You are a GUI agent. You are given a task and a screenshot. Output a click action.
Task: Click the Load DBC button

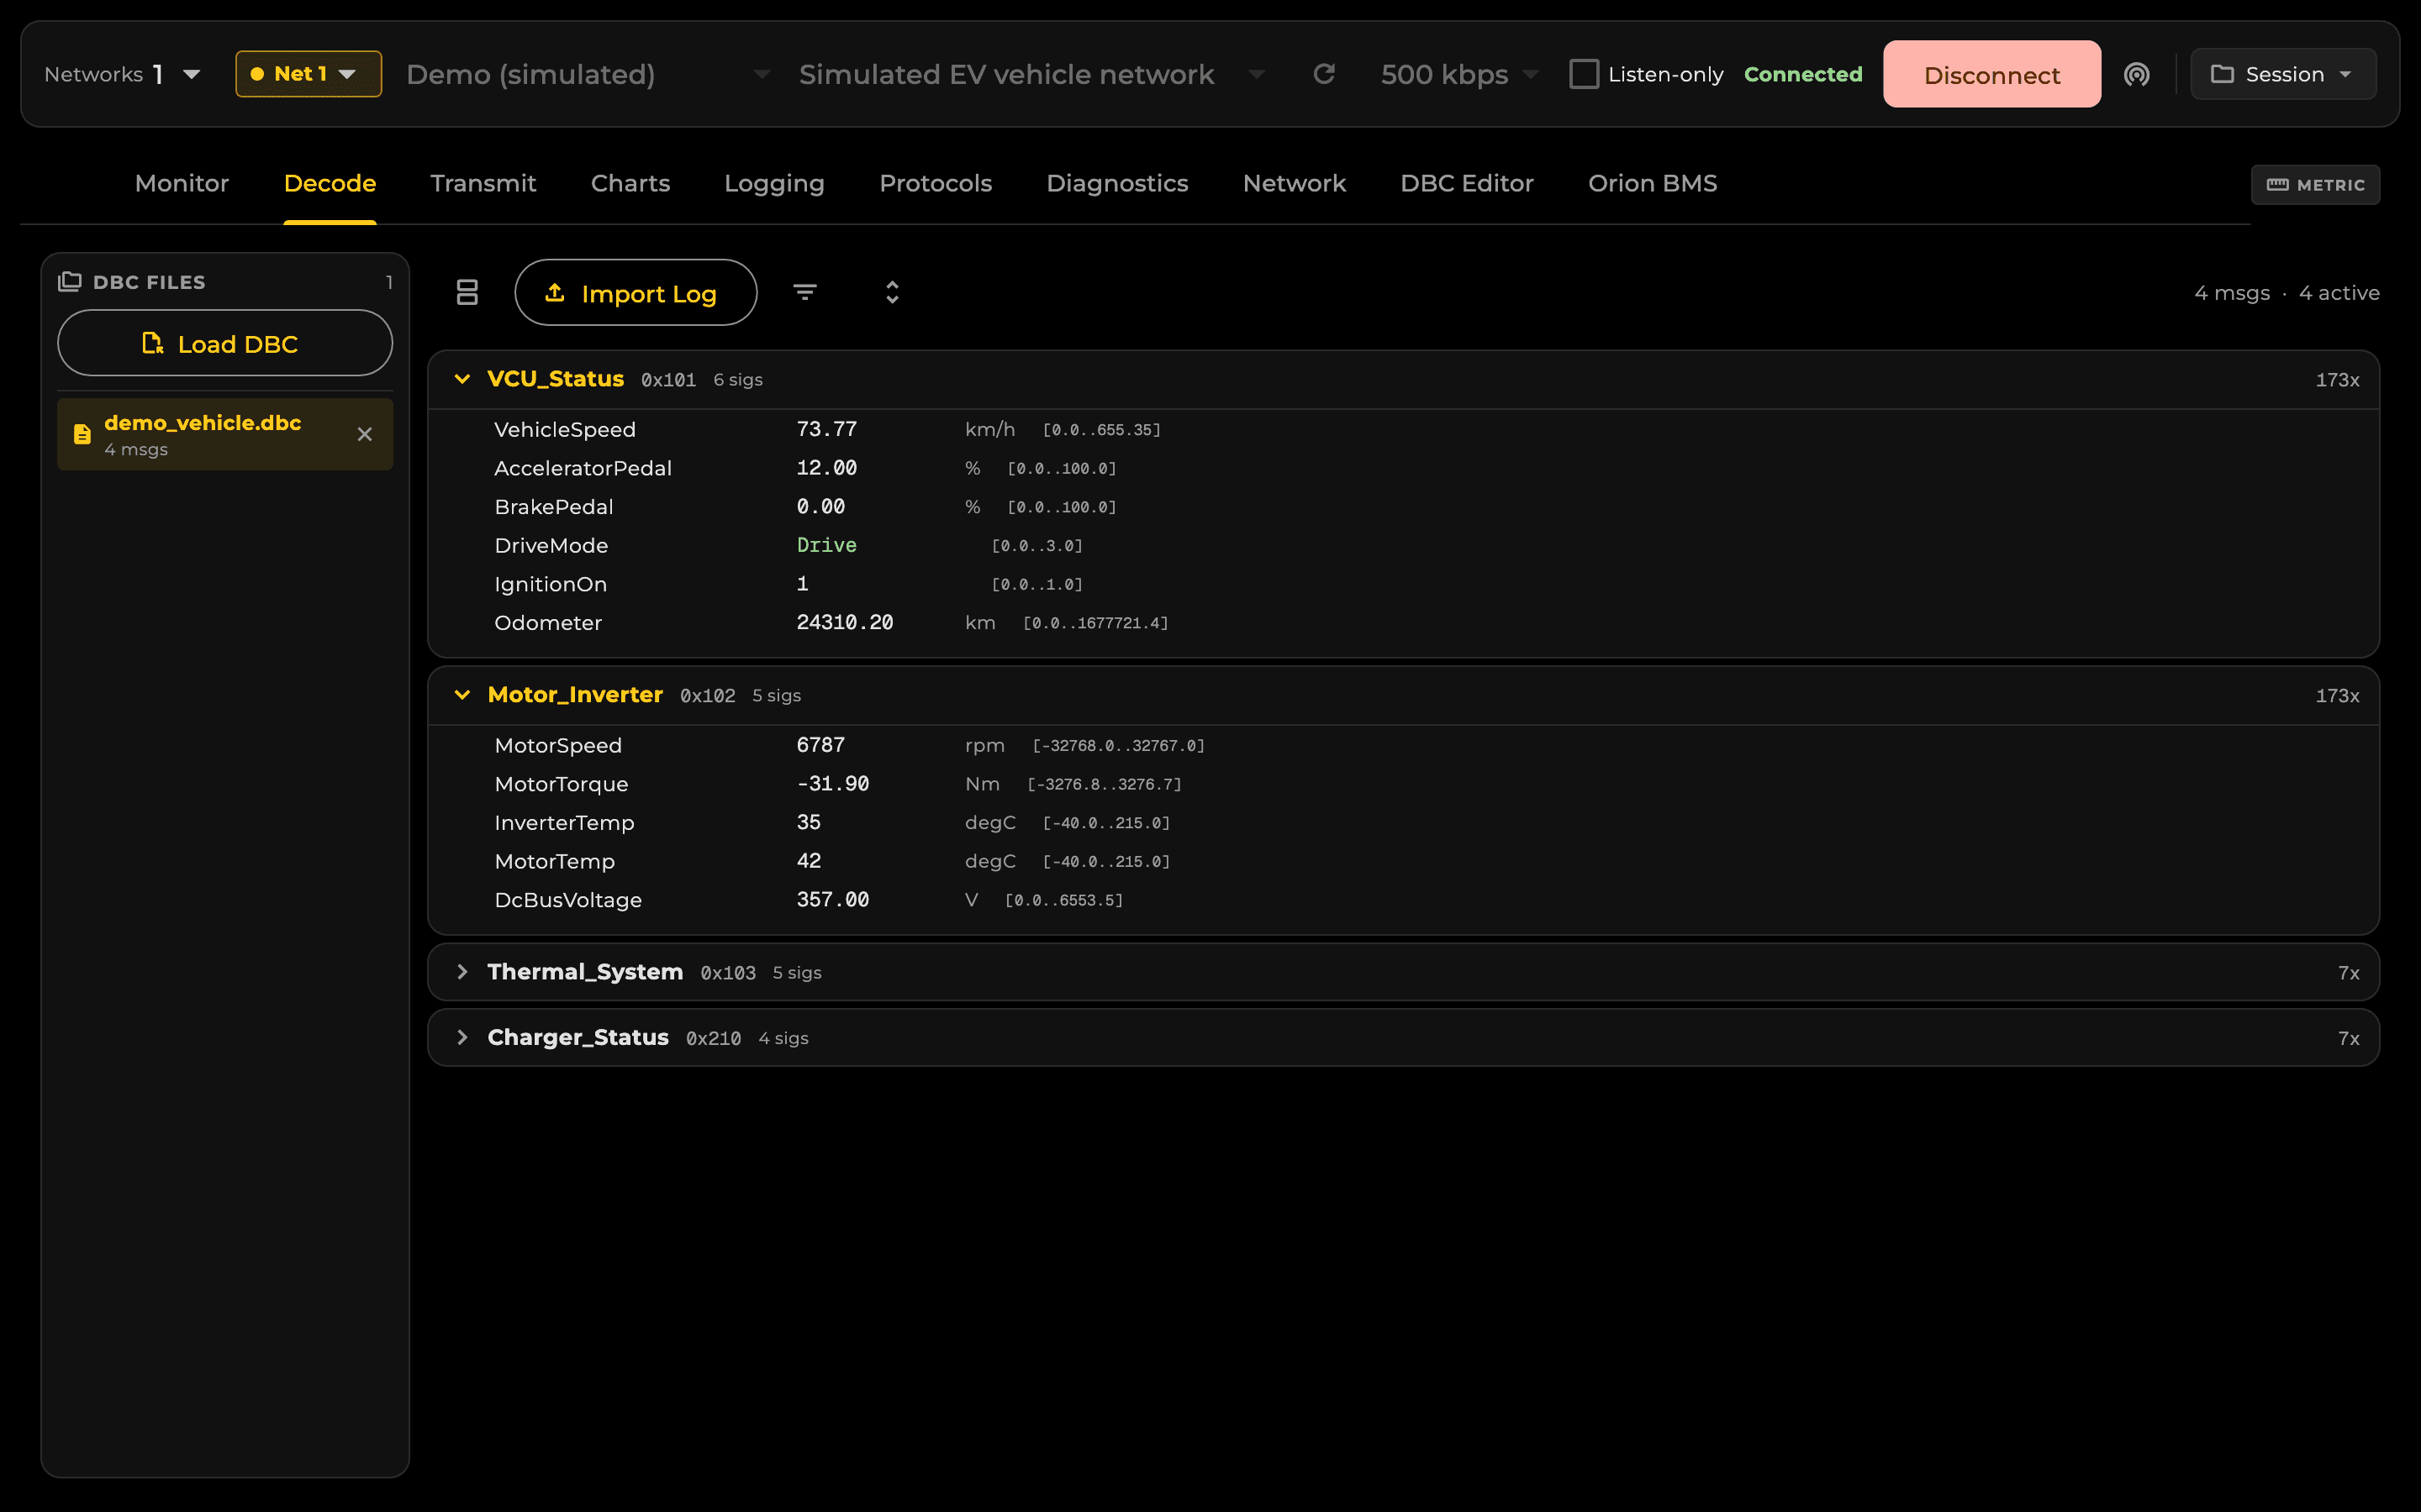225,343
